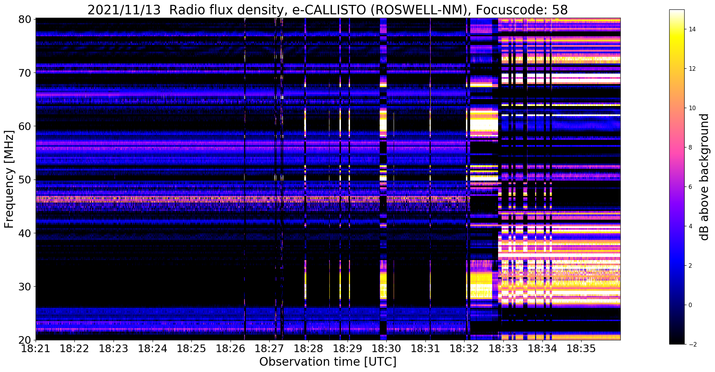This screenshot has width=715, height=372.
Task: Click the 'Frequency [MHz]' axis label
Action: pos(9,179)
